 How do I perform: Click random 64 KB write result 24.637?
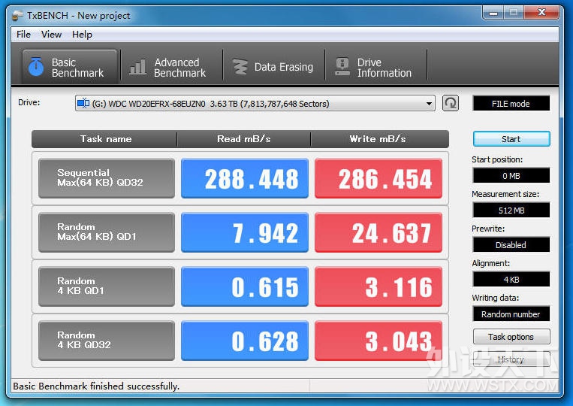click(378, 232)
